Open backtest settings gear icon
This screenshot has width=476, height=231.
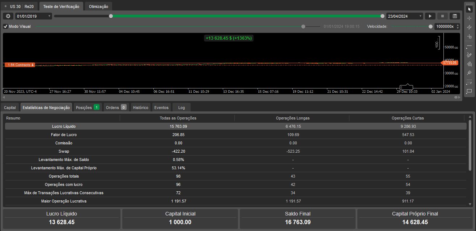click(x=8, y=16)
